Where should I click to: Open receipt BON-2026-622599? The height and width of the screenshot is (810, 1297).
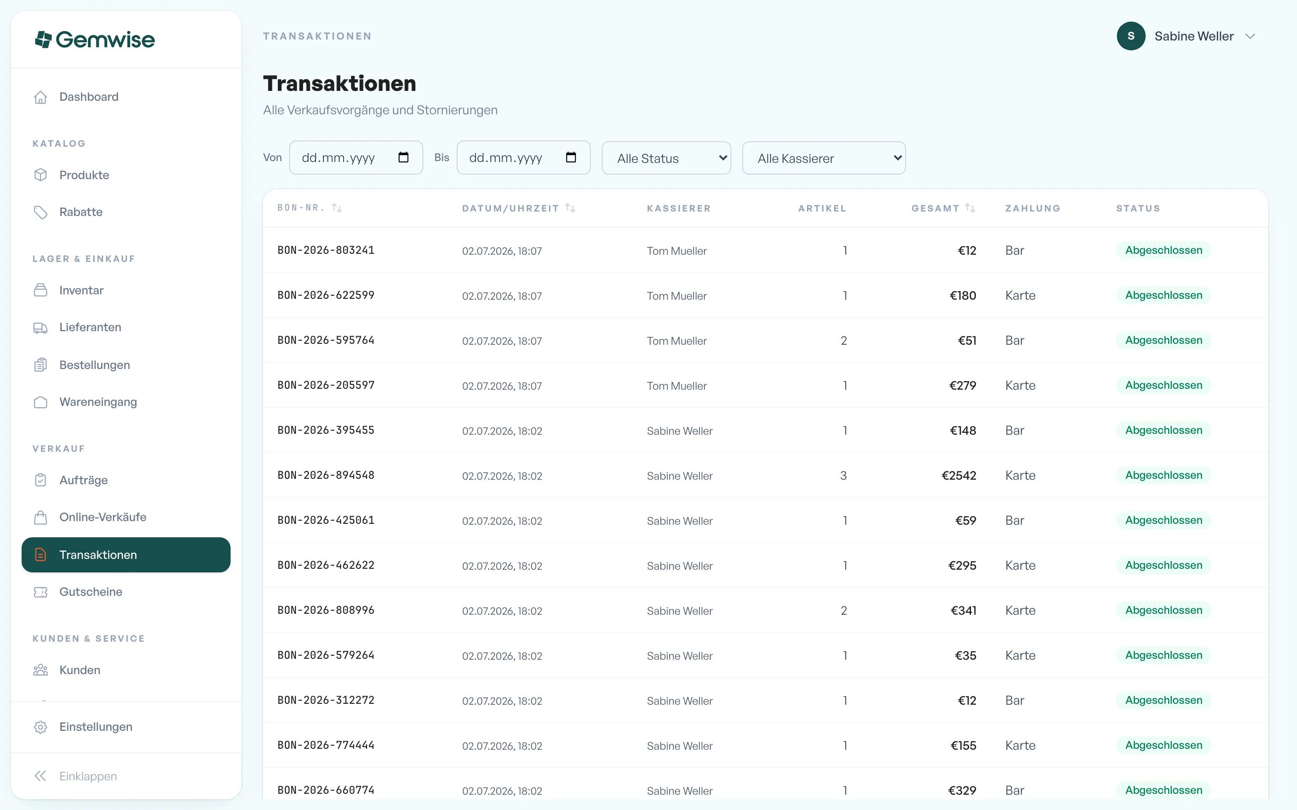pos(326,295)
